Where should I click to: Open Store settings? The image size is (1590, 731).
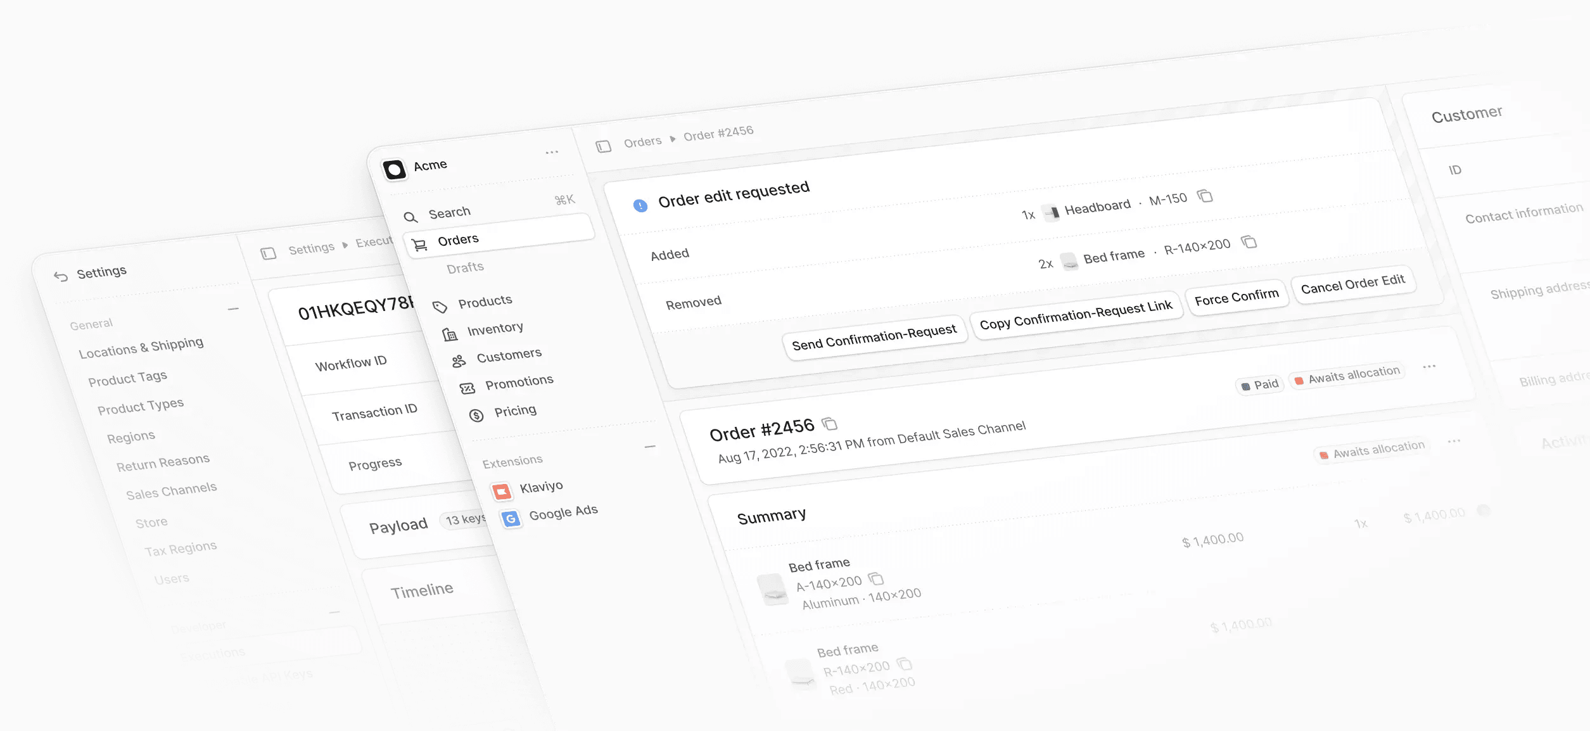pyautogui.click(x=151, y=523)
